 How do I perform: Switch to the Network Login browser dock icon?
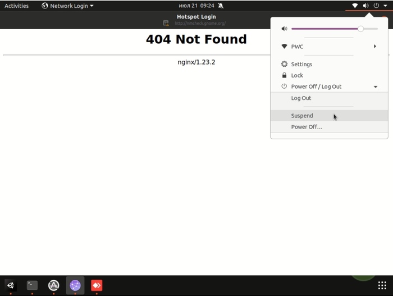pos(75,285)
